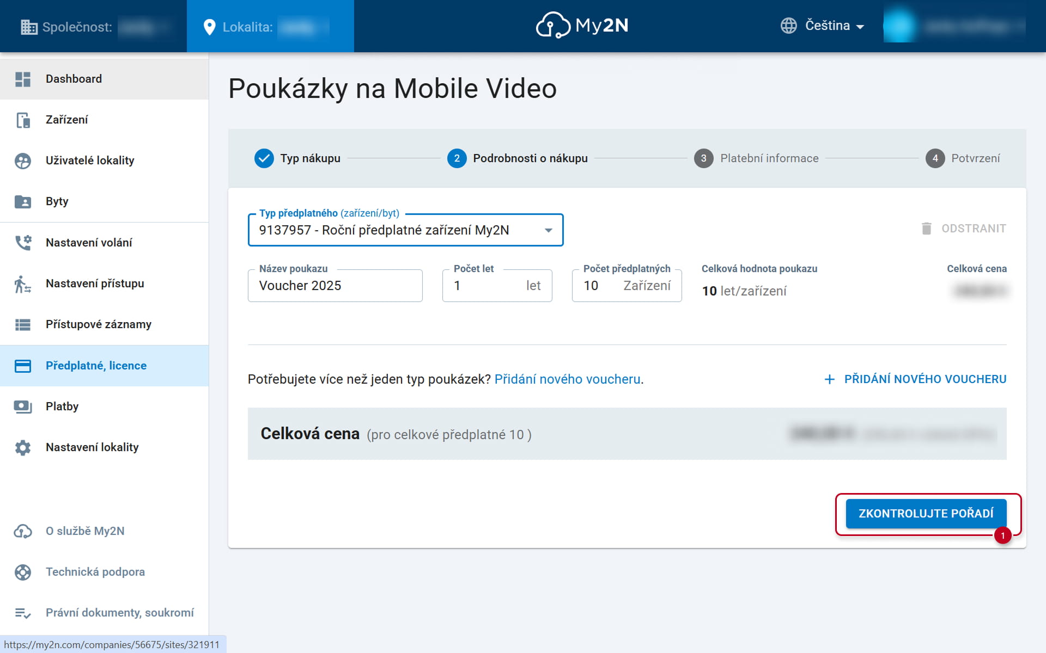Screen dimensions: 1046x653
Task: Click the Nastavení volání phone icon
Action: click(x=23, y=243)
